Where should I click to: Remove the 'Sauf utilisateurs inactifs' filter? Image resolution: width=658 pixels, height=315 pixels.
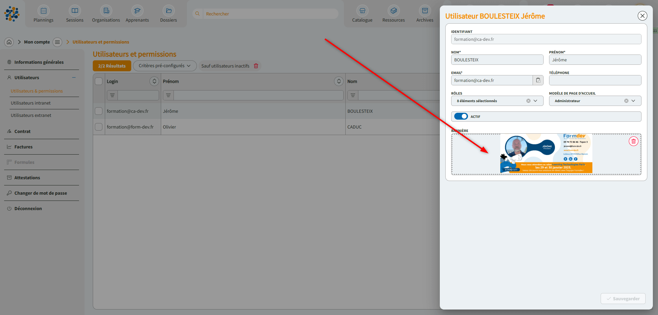pyautogui.click(x=256, y=66)
